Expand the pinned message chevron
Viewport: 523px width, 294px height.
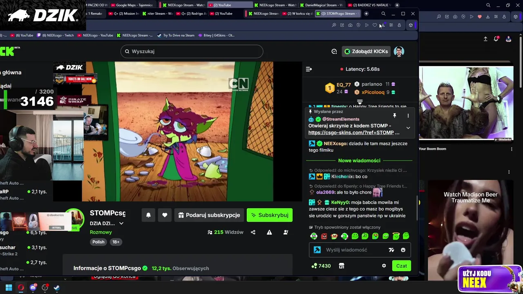tap(408, 128)
